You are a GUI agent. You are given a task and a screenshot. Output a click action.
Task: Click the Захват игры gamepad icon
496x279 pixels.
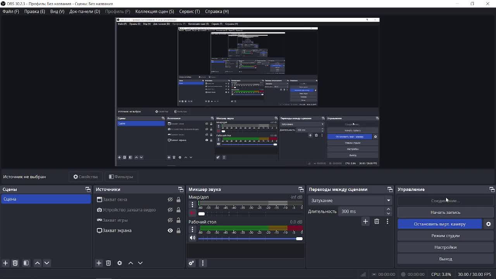click(99, 220)
